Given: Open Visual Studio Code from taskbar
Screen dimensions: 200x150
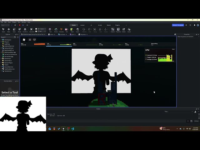Looking at the screenshot, I should [x=72, y=129].
